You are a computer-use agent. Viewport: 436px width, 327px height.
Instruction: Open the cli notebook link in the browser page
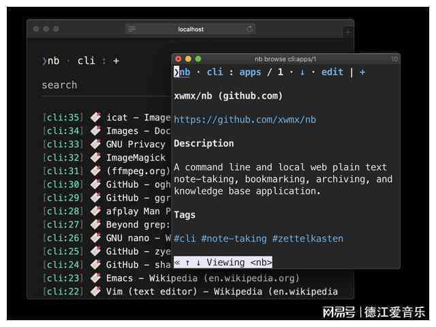(87, 61)
